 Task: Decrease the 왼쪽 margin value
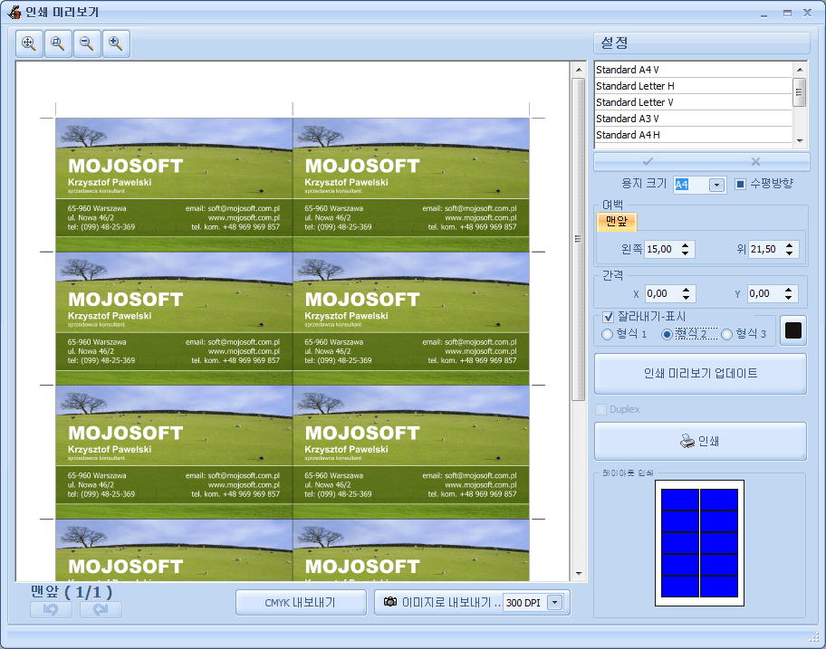[x=685, y=253]
